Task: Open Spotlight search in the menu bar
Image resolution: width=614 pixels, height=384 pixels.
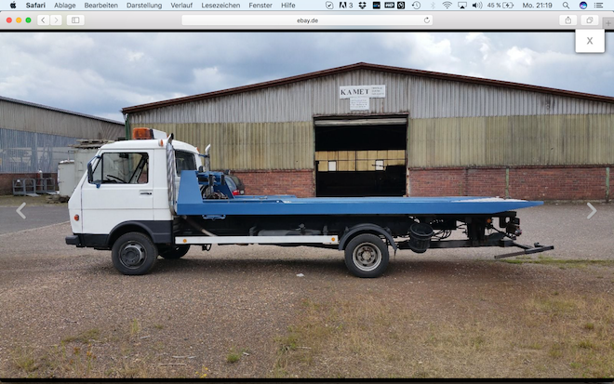Action: [x=567, y=5]
